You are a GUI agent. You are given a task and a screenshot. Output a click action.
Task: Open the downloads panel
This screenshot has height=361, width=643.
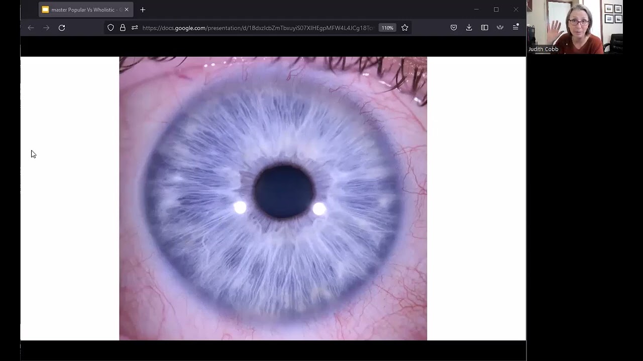469,28
